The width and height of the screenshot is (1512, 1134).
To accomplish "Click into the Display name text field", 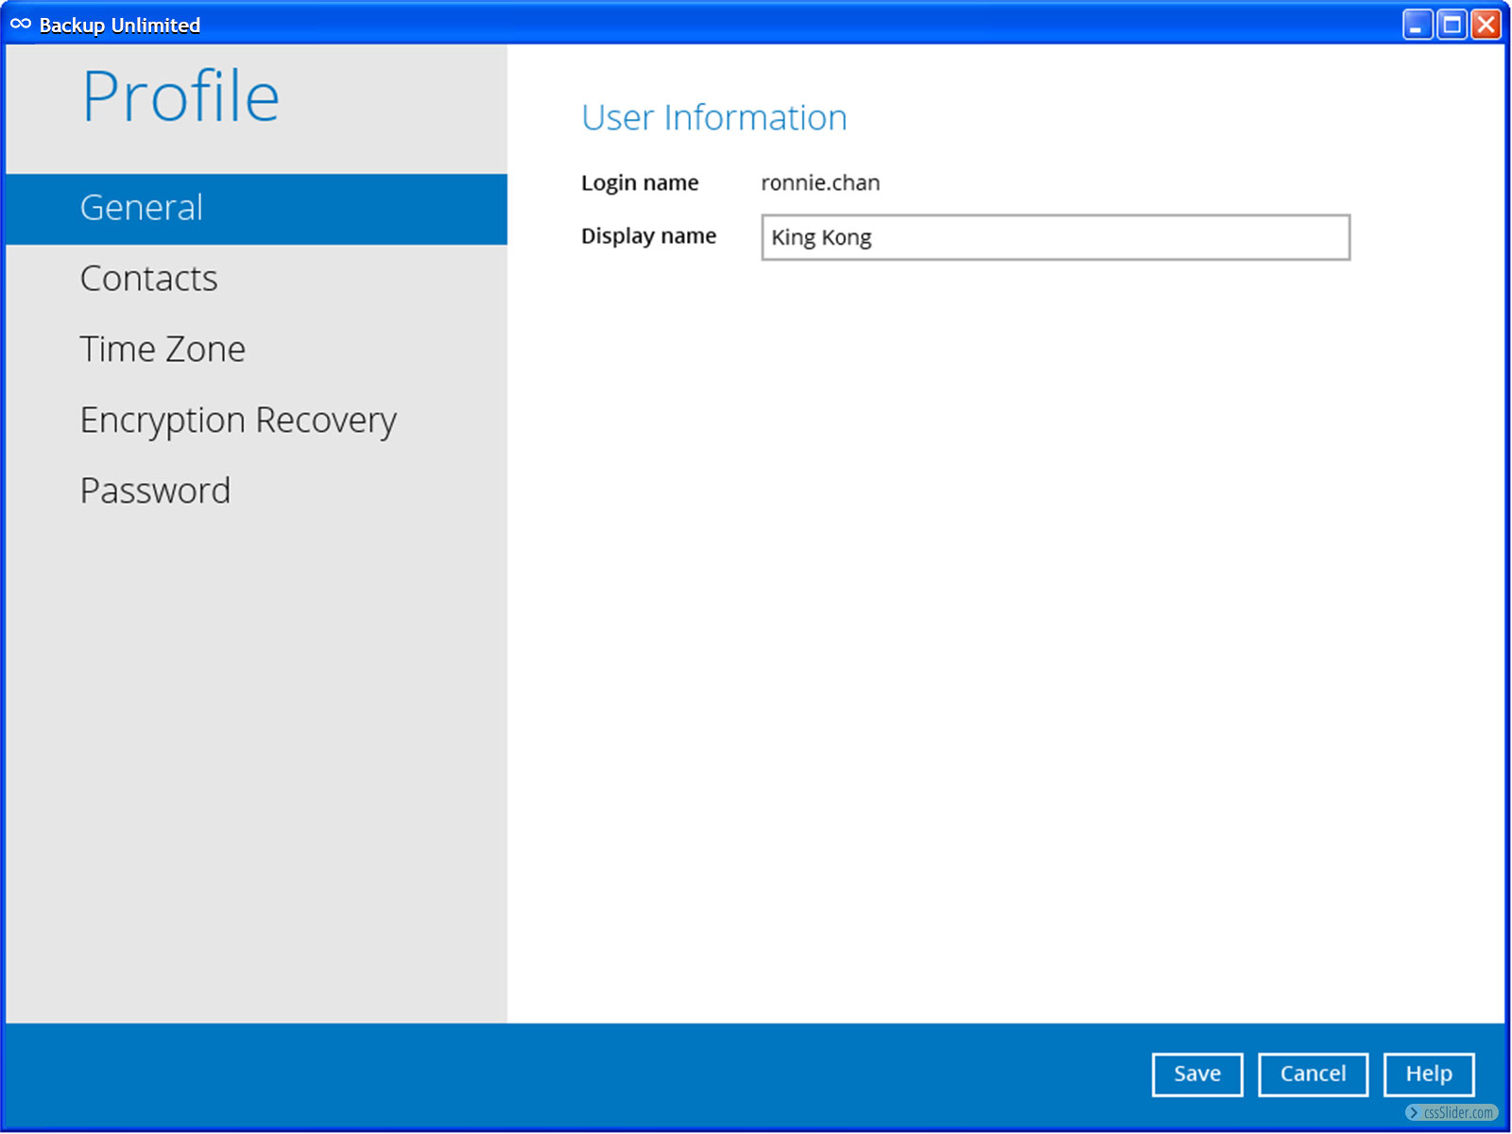I will click(1055, 237).
